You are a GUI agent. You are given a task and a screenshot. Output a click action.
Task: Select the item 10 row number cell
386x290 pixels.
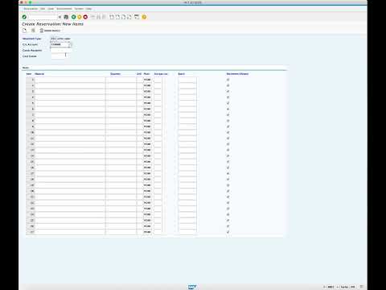[31, 132]
